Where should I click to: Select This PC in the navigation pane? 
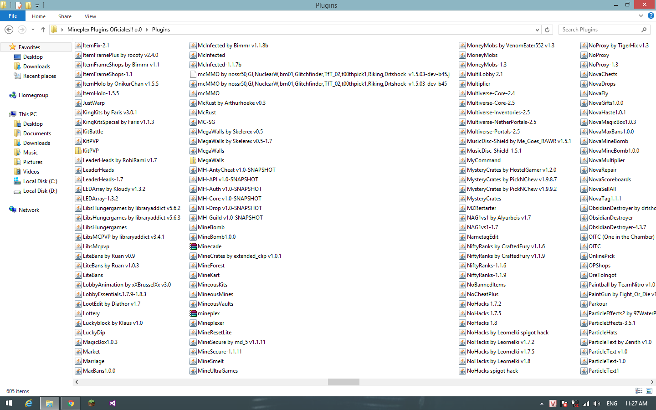[x=28, y=114]
